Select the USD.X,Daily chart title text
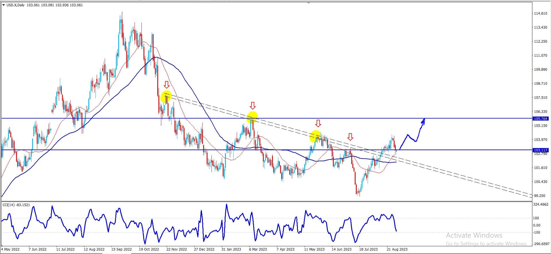 tap(15, 5)
